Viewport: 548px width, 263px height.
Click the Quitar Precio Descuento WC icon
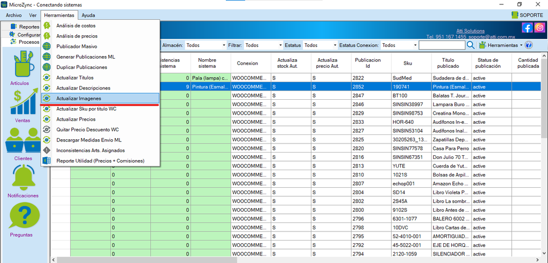click(x=47, y=130)
